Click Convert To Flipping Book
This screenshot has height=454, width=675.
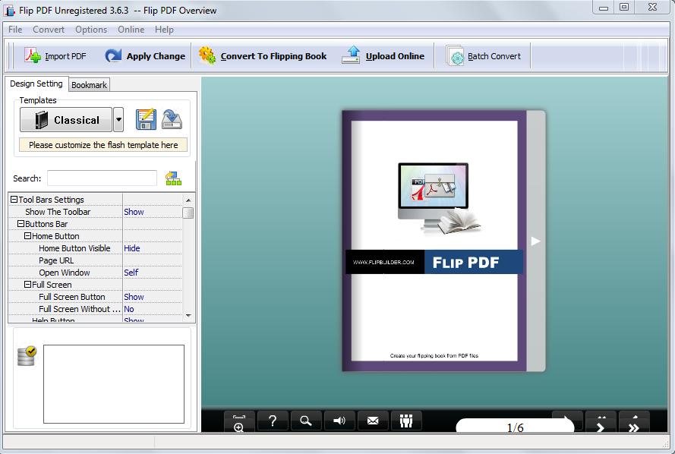tap(263, 56)
